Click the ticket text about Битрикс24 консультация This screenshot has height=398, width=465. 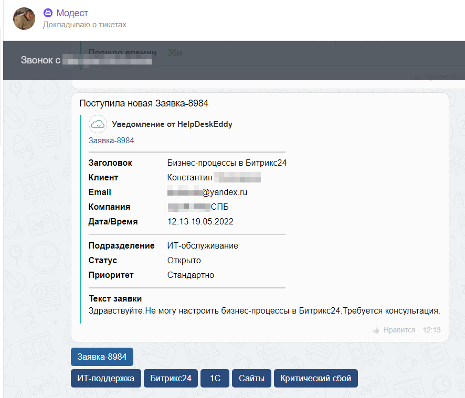tap(264, 311)
